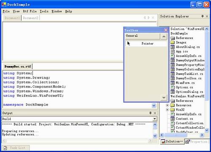Open the Task List auto-hide tab

(x=16, y=148)
